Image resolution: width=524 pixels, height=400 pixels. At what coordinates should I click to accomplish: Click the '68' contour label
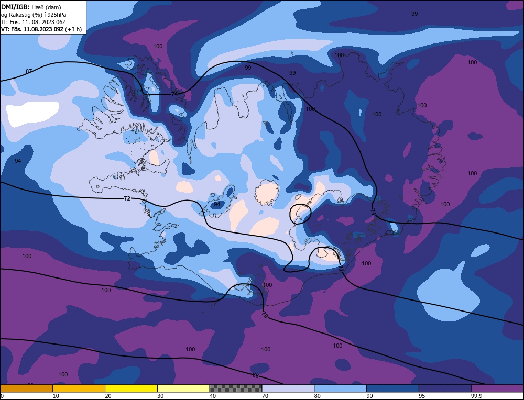pyautogui.click(x=256, y=375)
